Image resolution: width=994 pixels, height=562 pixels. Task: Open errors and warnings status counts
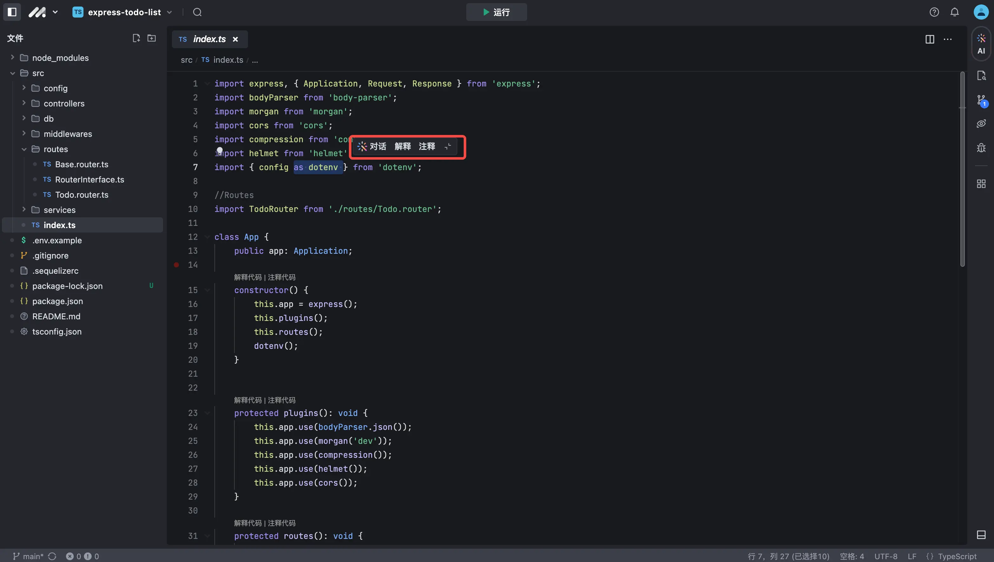(82, 556)
